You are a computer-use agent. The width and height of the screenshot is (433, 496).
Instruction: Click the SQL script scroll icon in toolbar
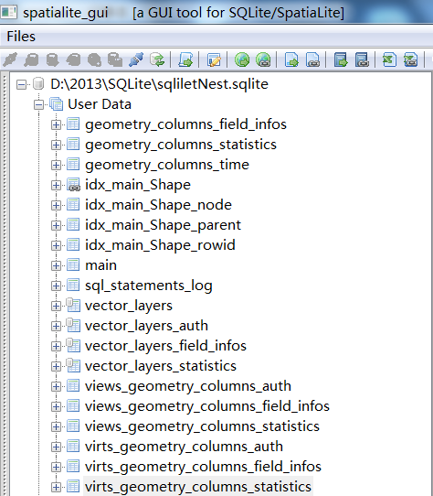click(185, 59)
